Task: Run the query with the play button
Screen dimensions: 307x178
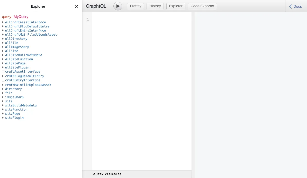Action: pos(118,6)
